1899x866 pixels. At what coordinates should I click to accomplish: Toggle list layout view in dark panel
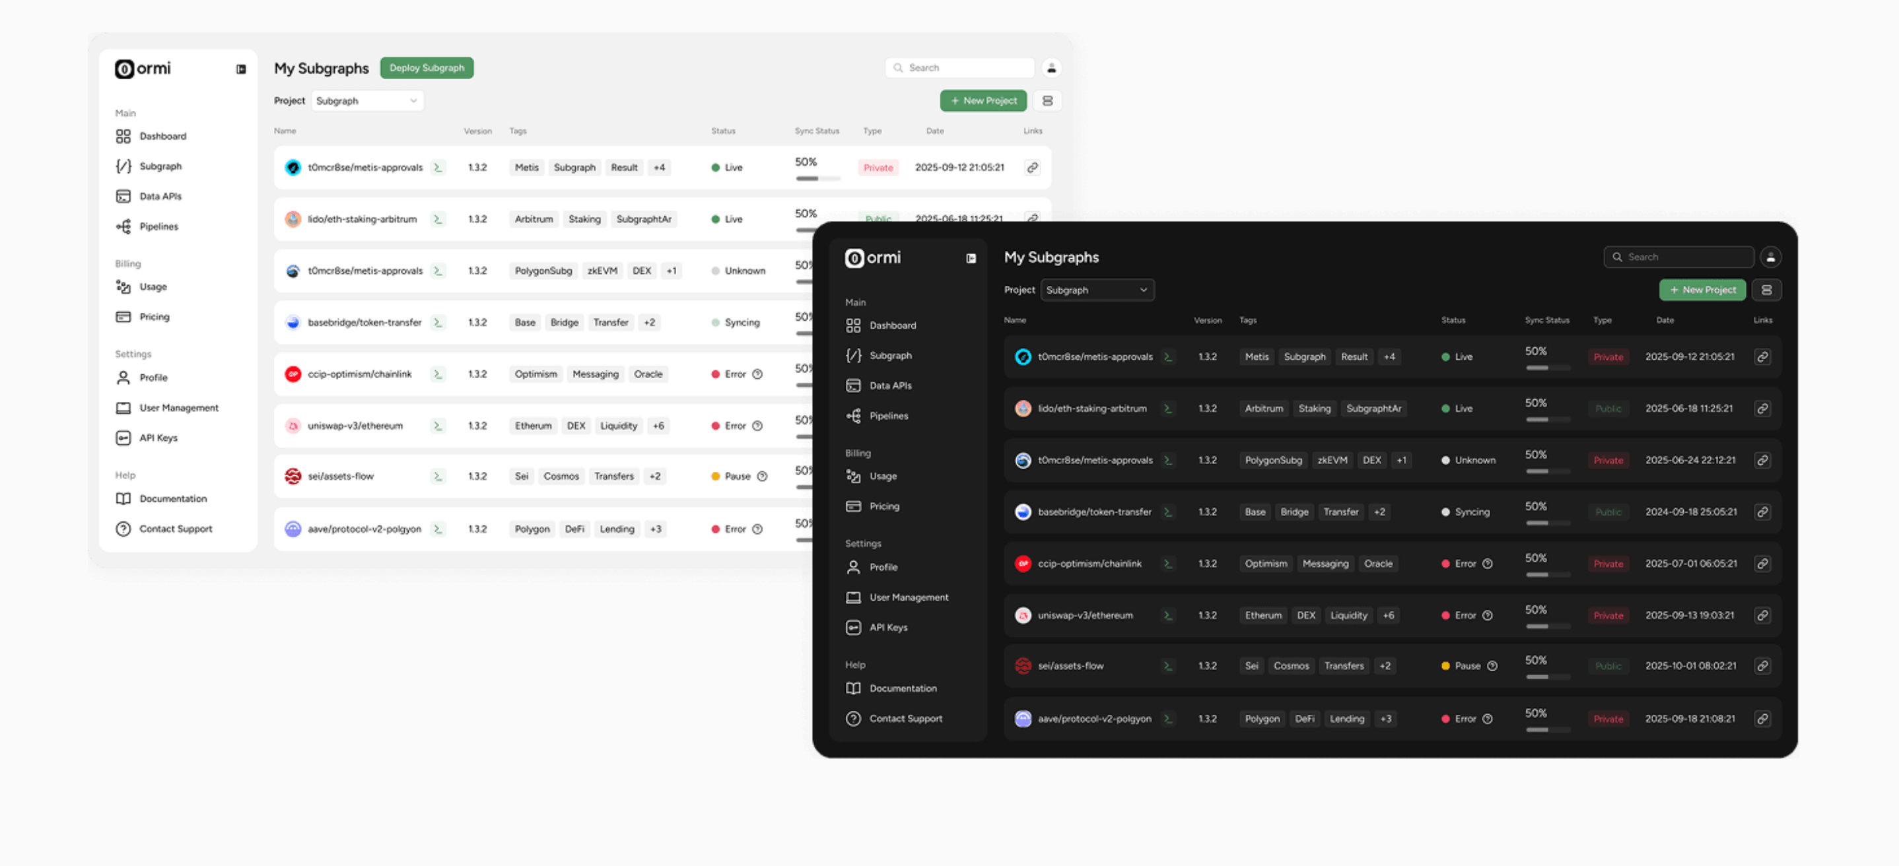click(1766, 290)
